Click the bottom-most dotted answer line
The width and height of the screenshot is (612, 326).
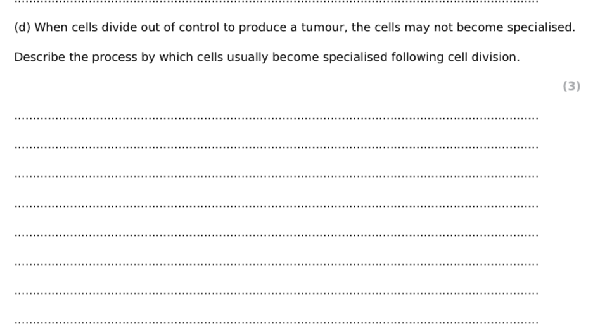point(276,322)
